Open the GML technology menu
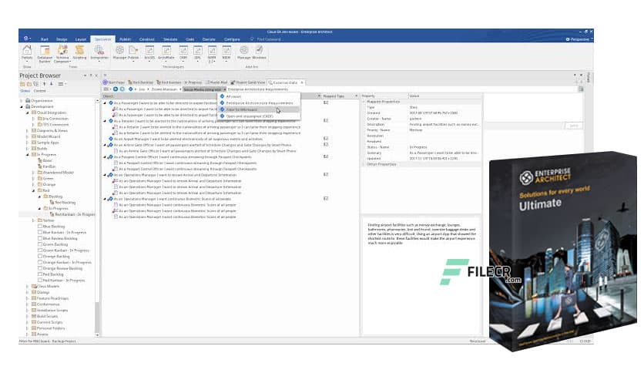Image resolution: width=644 pixels, height=373 pixels. point(197,53)
